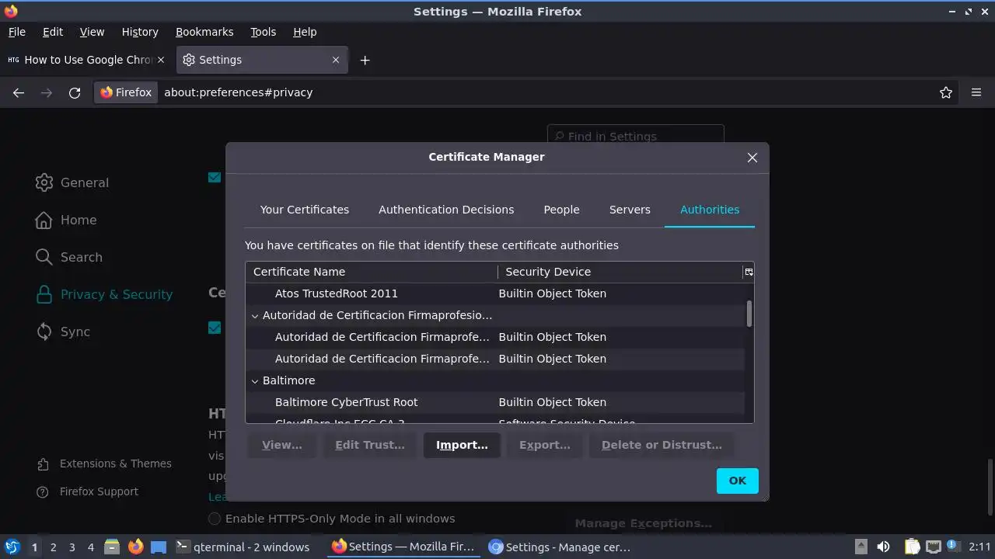Image resolution: width=995 pixels, height=559 pixels.
Task: Open Search settings in sidebar
Action: tap(68, 257)
